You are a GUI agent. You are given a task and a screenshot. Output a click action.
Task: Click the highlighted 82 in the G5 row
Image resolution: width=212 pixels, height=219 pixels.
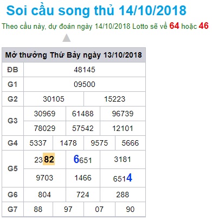[x=49, y=159]
